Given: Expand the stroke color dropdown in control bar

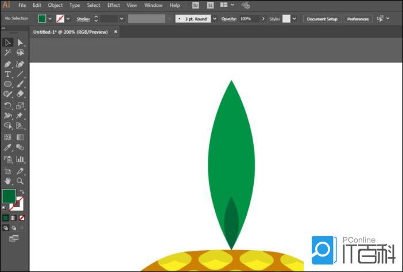Looking at the screenshot, I should (x=68, y=19).
